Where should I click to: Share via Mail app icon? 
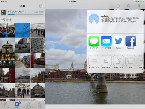tap(106, 41)
